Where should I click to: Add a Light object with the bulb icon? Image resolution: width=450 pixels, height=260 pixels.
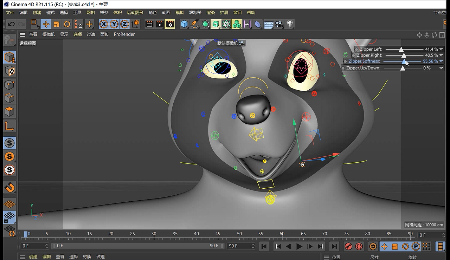tap(290, 24)
